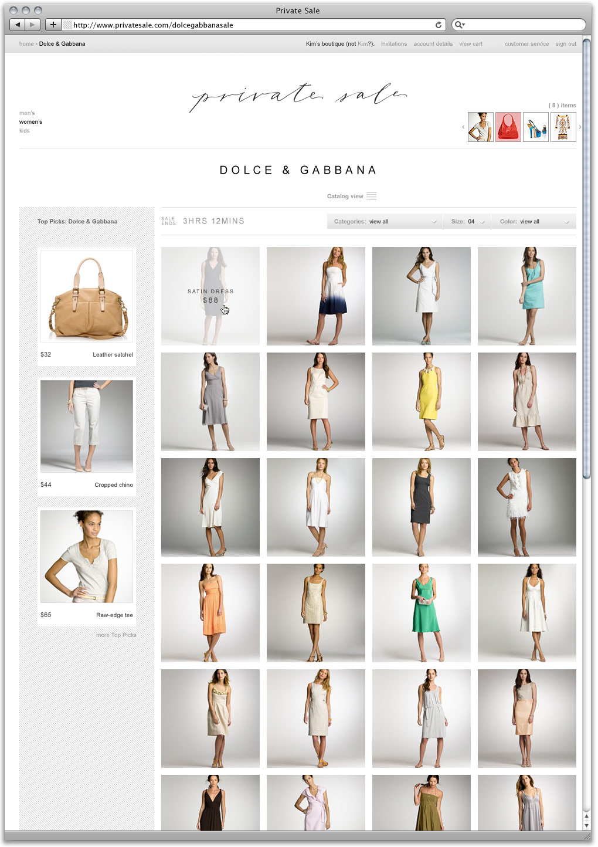
Task: Click the hovered Satin Dress $88 thumbnail
Action: [210, 296]
